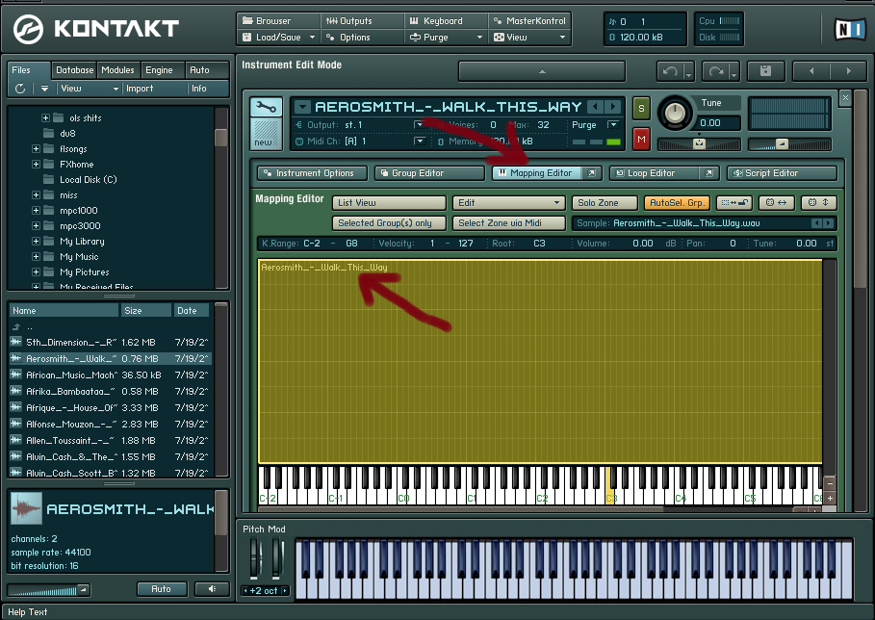Expand the mpc1000 folder
Screen dimensions: 875x620
pyautogui.click(x=36, y=211)
